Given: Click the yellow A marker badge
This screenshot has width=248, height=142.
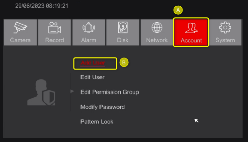Looking at the screenshot, I should pos(178,10).
